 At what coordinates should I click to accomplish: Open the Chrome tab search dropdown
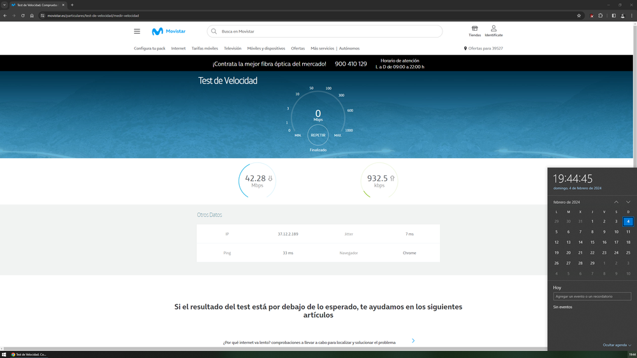pyautogui.click(x=4, y=4)
